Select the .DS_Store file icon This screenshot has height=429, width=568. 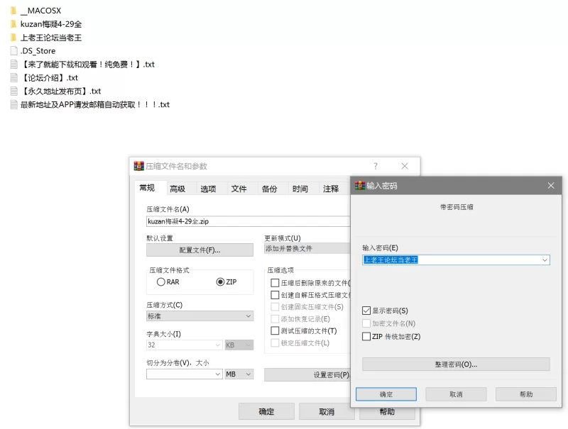(13, 51)
